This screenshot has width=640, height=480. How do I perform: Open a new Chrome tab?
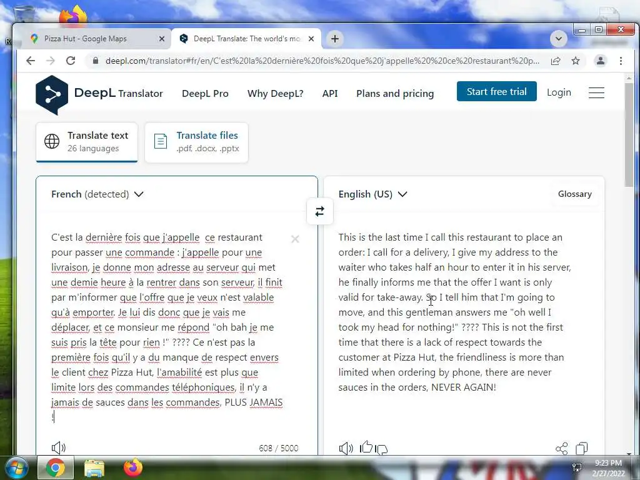click(335, 39)
